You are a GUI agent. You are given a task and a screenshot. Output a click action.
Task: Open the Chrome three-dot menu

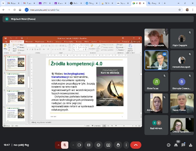point(193,10)
